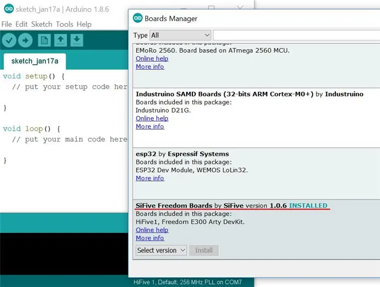
Task: Open the Tools menu
Action: coord(64,24)
